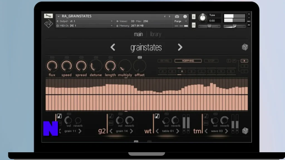285x160 pixels.
Task: Toggle the S solo button
Action: tap(194, 17)
